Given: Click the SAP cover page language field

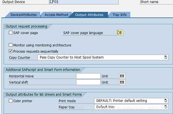Looking at the screenshot, I should click(120, 33).
